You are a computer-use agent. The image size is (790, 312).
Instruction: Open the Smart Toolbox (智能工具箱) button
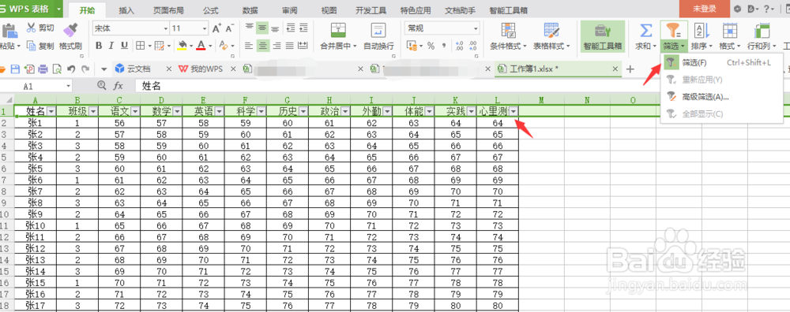click(x=603, y=36)
